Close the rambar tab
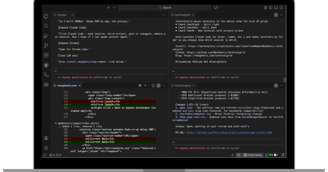 [73, 15]
